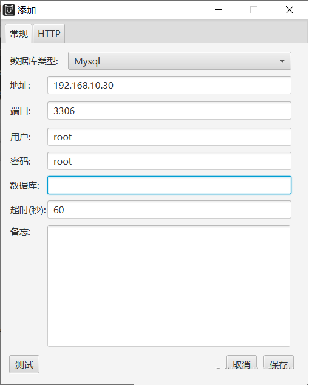Click the 端口 field showing 3306

click(x=169, y=111)
